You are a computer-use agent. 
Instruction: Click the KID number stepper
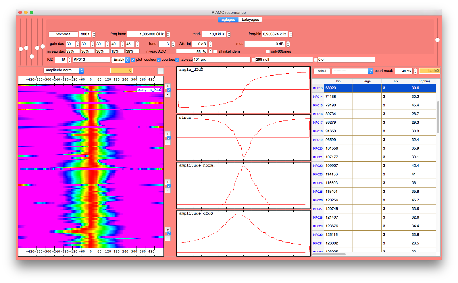70,60
